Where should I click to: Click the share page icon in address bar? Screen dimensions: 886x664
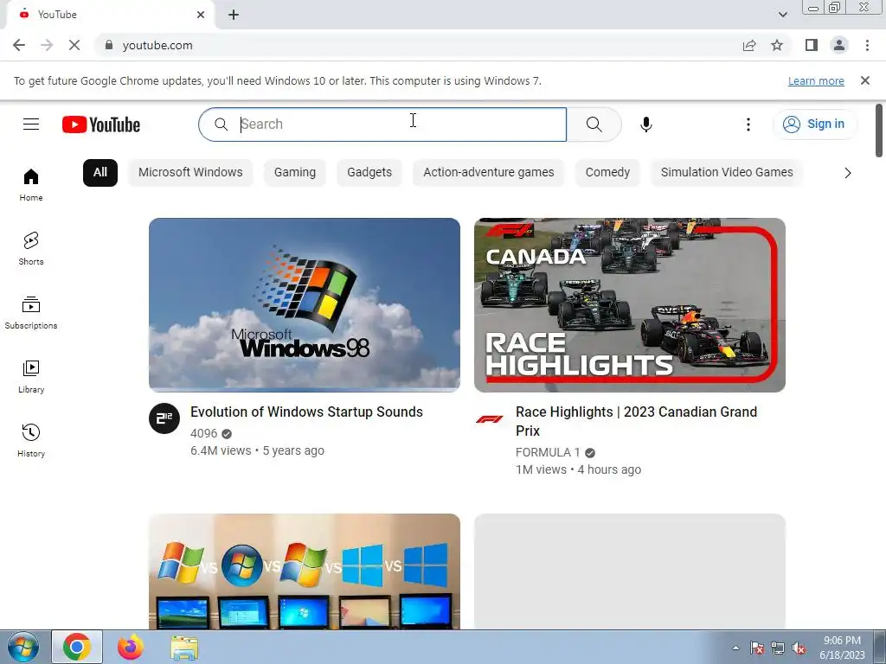pyautogui.click(x=749, y=45)
